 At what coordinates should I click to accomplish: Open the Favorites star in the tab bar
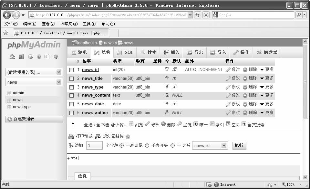[x=6, y=33]
